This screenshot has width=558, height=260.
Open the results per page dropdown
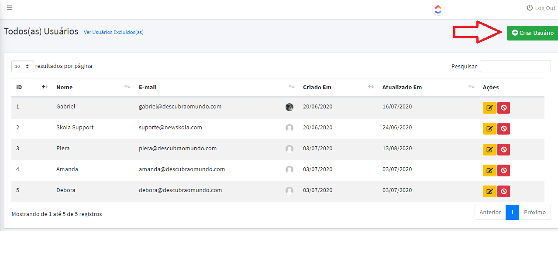pos(23,67)
